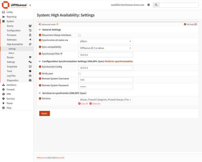Click the root@fw1.test.thomas-krenn.com user text
The width and height of the screenshot is (202, 162).
pos(128,5)
